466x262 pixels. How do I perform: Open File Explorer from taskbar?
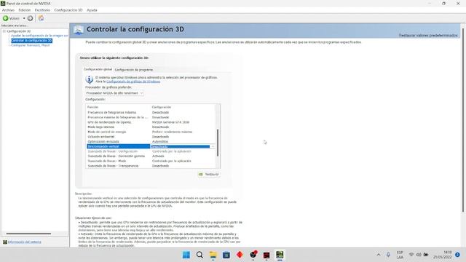point(213,255)
